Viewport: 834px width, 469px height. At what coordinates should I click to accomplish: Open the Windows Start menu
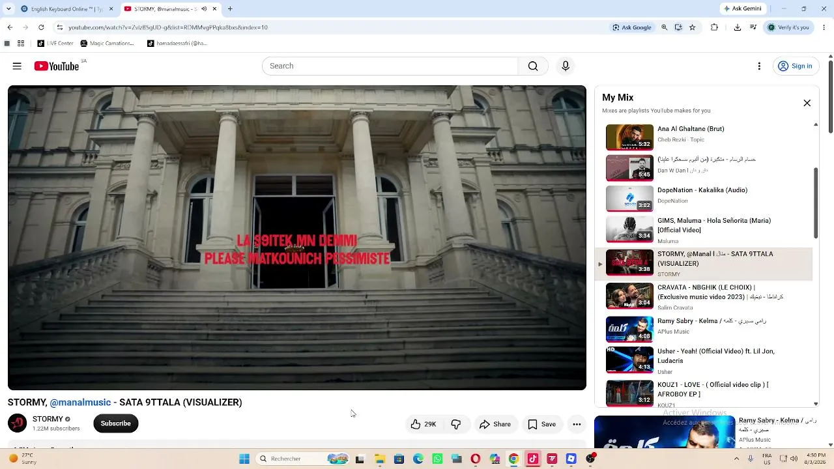click(x=244, y=459)
